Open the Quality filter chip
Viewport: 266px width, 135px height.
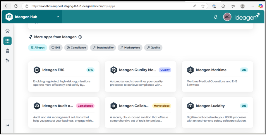tap(153, 48)
